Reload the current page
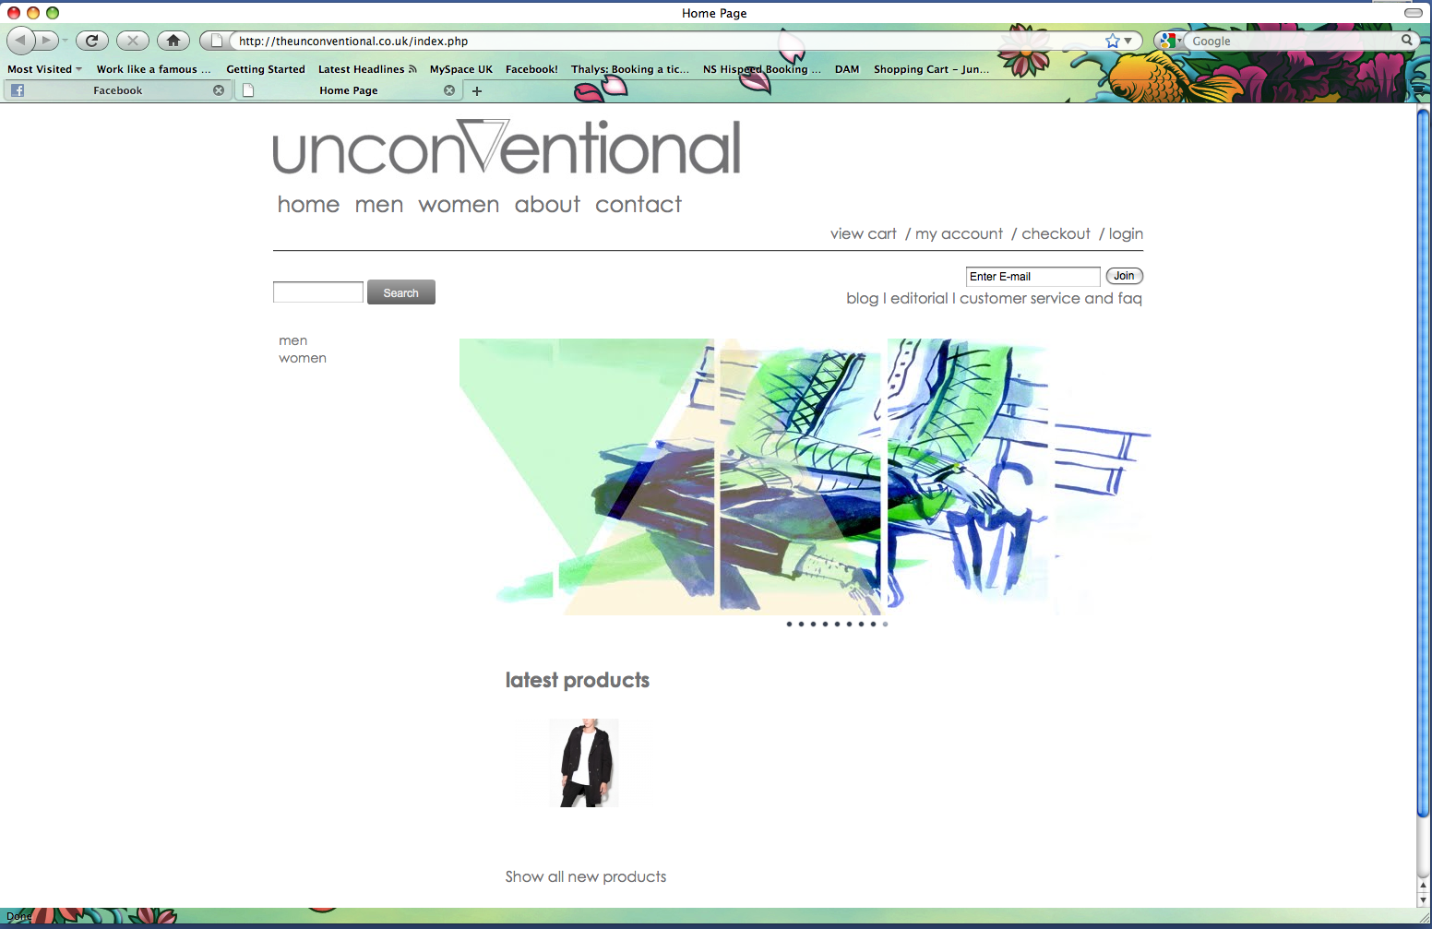1432x929 pixels. [x=91, y=40]
